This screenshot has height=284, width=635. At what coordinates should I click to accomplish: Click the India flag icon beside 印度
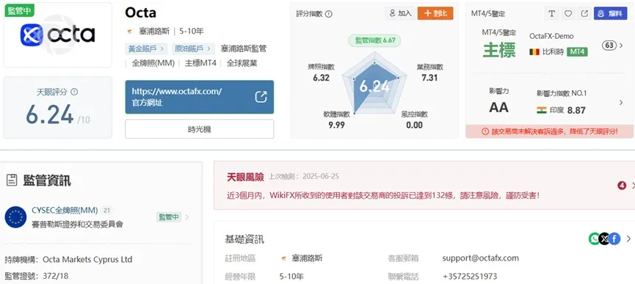(541, 110)
